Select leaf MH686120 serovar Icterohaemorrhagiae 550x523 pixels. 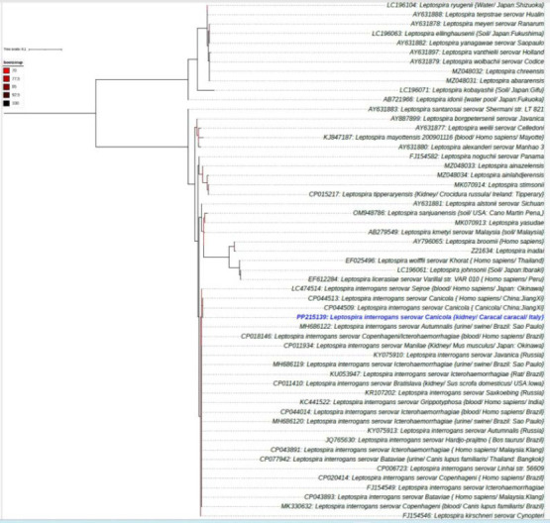point(408,421)
